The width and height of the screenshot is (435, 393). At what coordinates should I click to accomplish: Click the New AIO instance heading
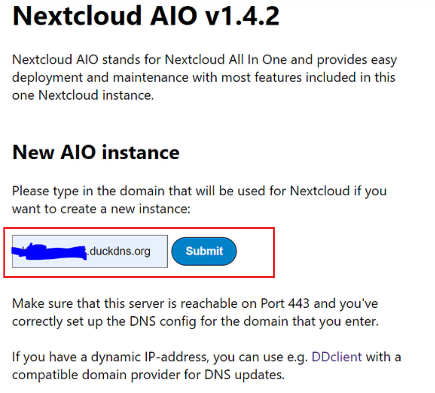tap(96, 152)
